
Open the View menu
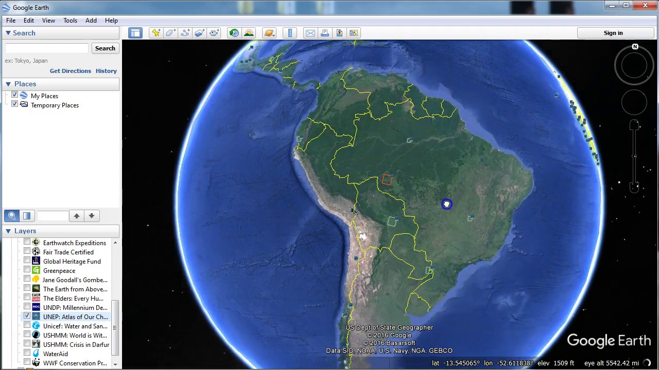[x=48, y=21]
